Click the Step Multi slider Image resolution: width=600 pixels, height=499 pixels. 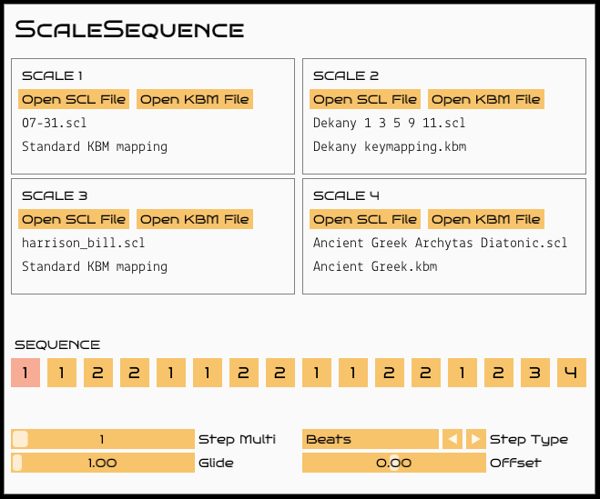click(103, 439)
